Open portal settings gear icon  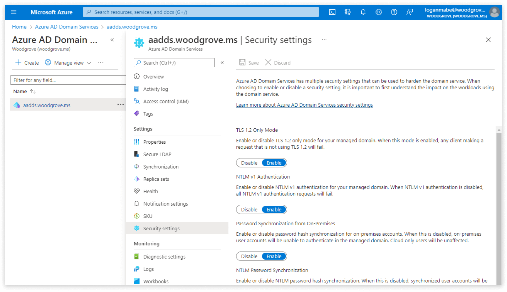click(379, 12)
